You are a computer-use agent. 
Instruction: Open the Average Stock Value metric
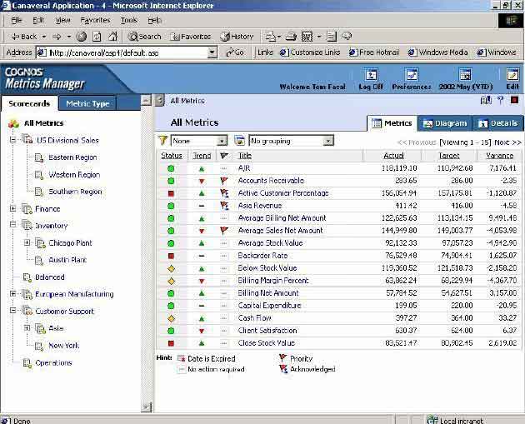click(x=269, y=243)
